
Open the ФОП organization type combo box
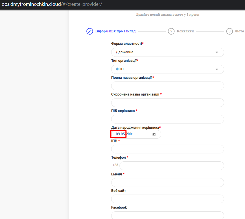tap(167, 69)
